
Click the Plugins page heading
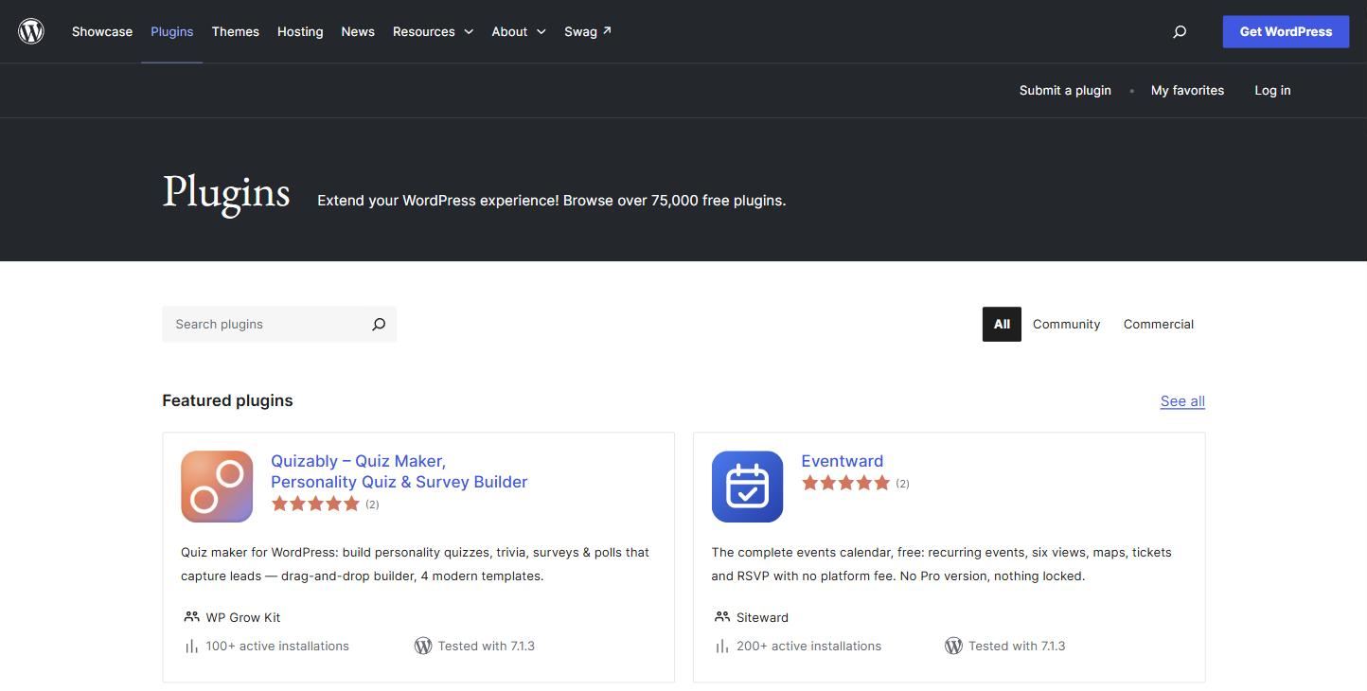(226, 193)
